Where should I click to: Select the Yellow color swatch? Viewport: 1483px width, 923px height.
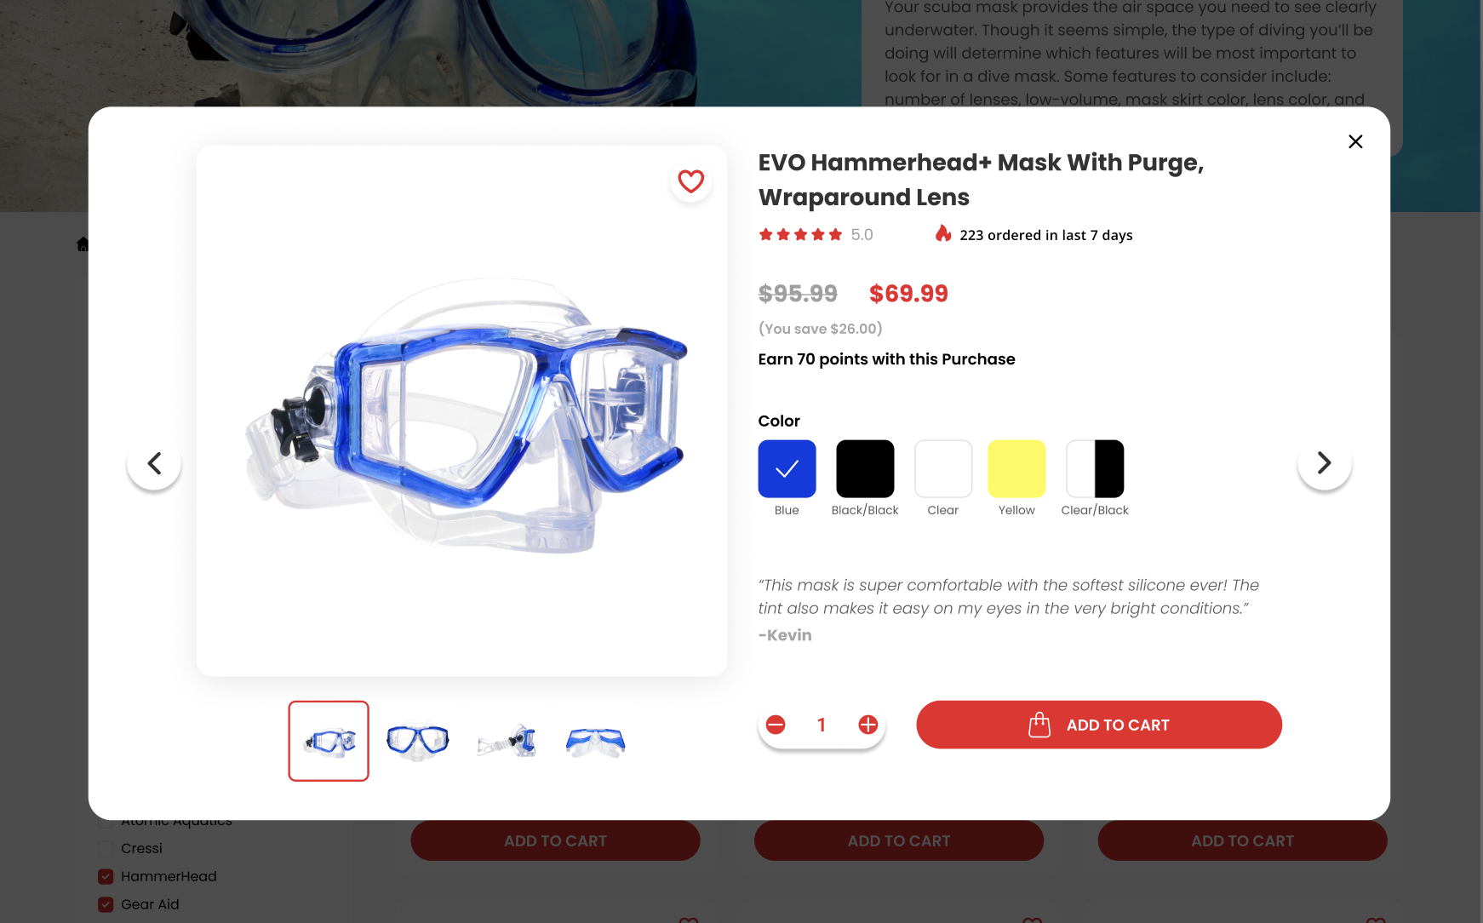(x=1016, y=468)
